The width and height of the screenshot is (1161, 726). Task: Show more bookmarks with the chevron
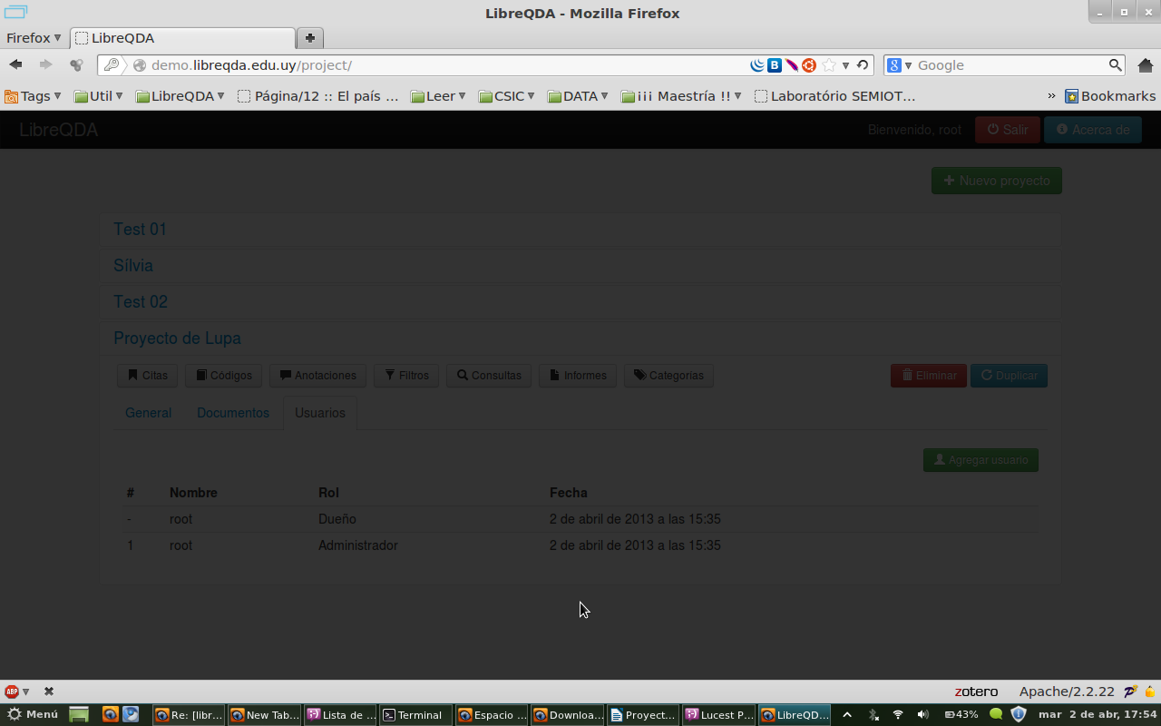click(1051, 96)
